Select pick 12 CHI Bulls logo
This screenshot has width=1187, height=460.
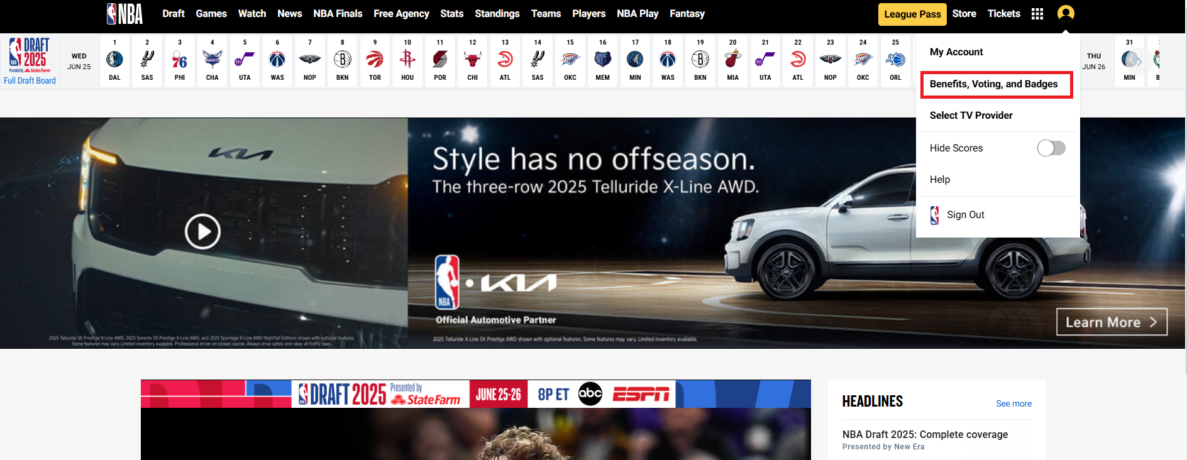473,59
